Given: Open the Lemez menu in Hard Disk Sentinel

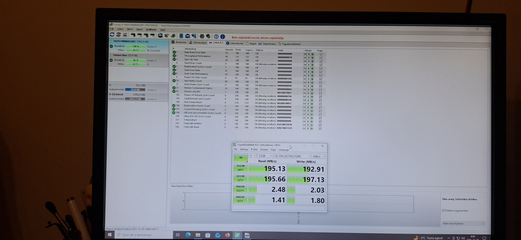Looking at the screenshot, I should pyautogui.click(x=120, y=29).
